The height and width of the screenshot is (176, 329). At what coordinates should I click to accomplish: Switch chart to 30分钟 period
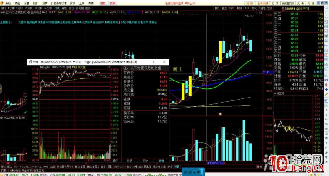(x=38, y=8)
